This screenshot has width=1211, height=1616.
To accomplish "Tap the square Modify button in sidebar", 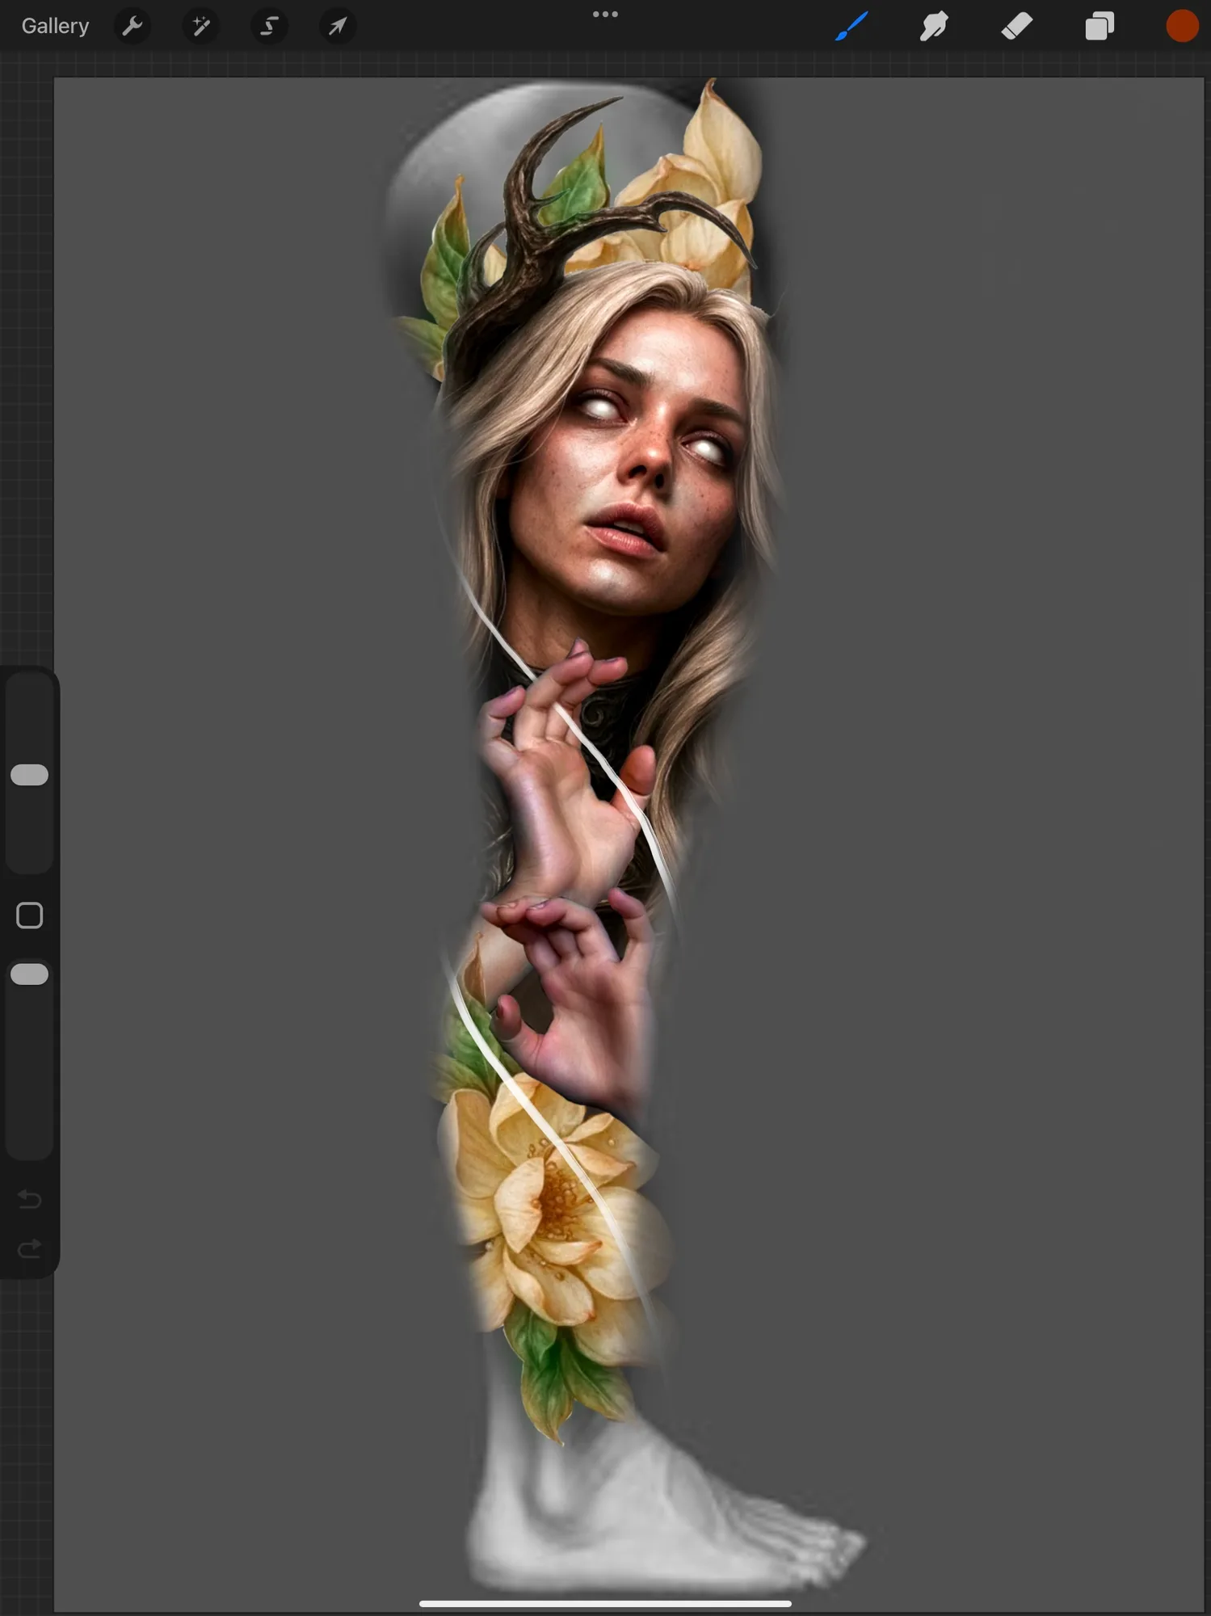I will (30, 915).
